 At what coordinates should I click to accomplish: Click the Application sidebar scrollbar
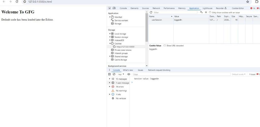click(147, 27)
